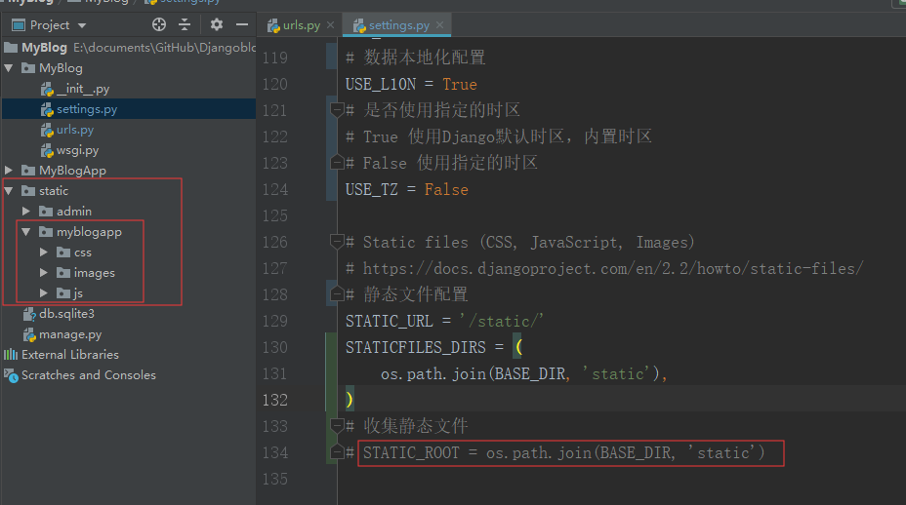906x505 pixels.
Task: Collapse the static folder
Action: tap(9, 190)
